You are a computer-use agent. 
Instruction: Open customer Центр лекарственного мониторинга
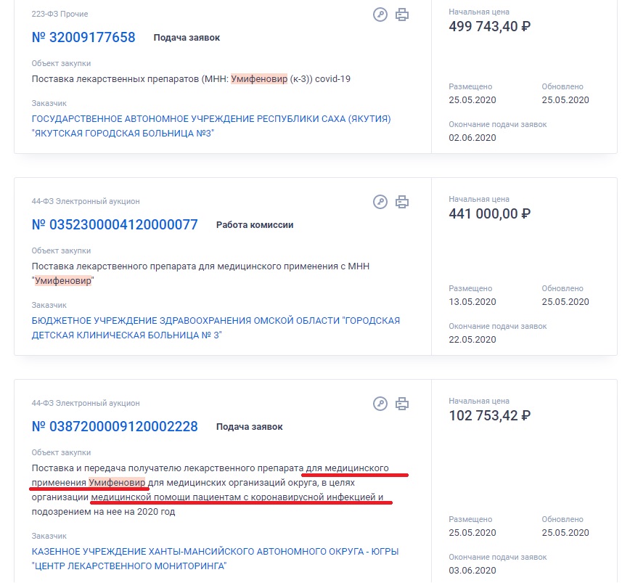click(215, 559)
